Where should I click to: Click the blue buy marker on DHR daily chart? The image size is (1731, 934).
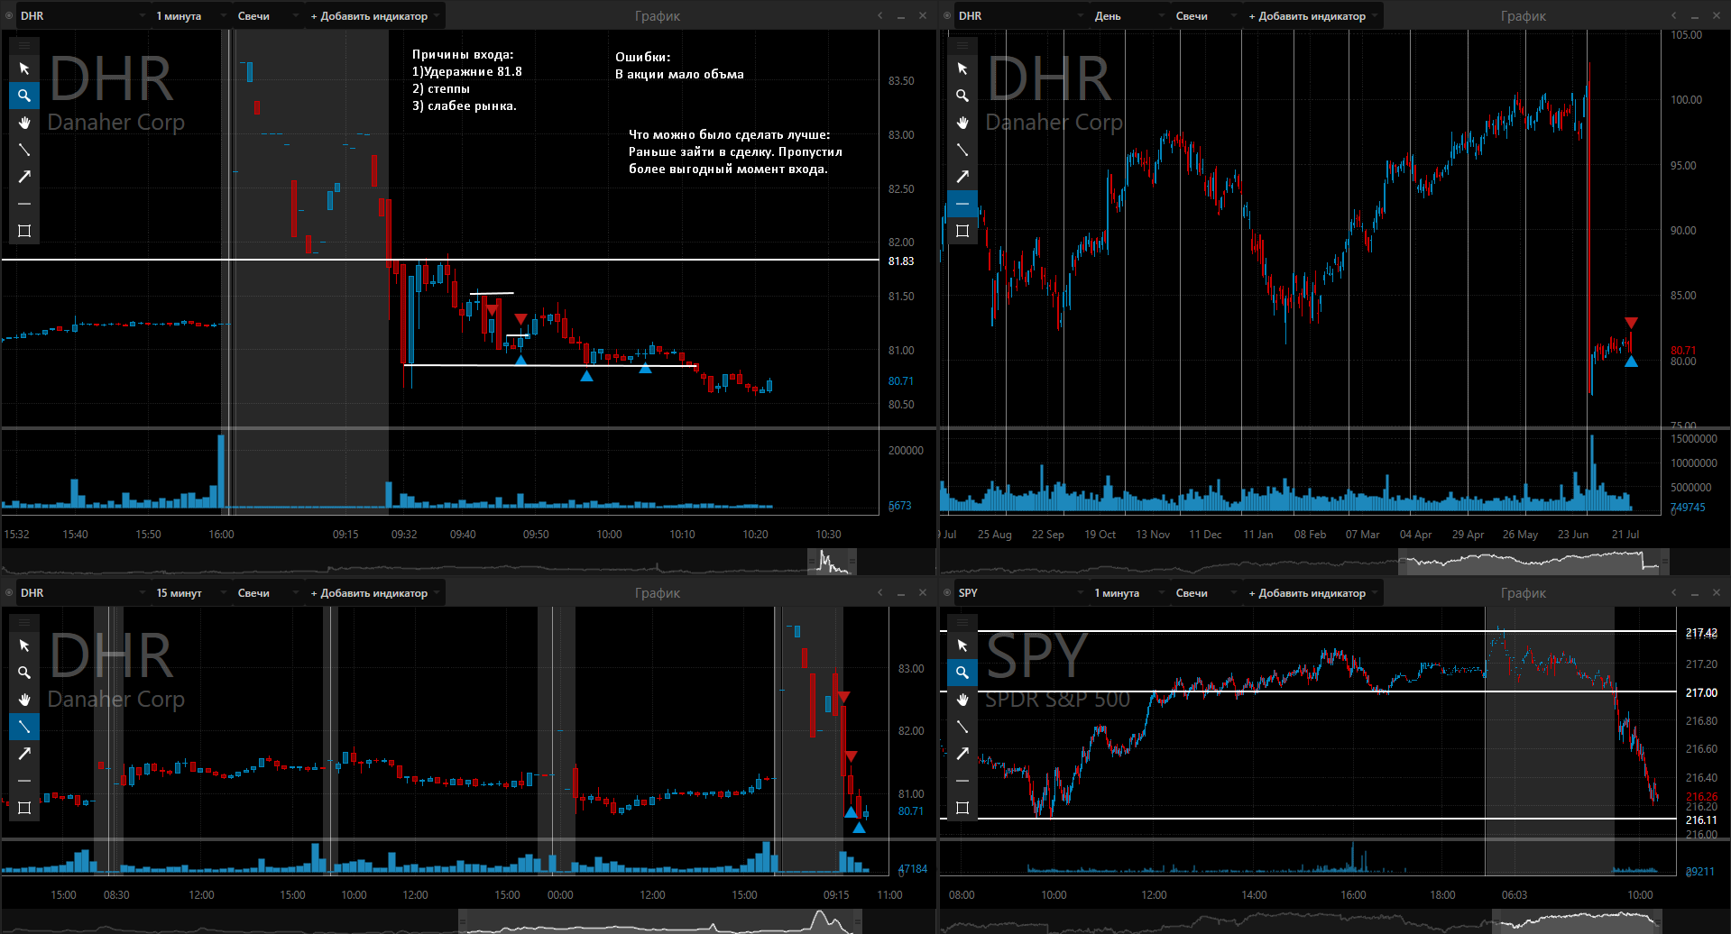point(1631,362)
